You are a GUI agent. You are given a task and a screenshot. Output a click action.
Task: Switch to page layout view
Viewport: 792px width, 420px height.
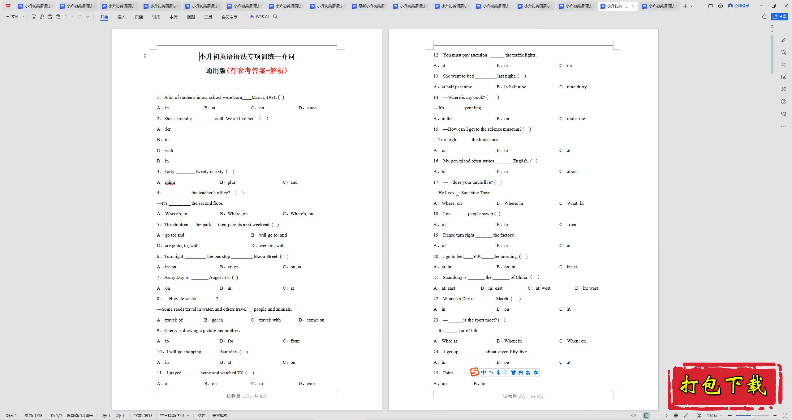pyautogui.click(x=646, y=416)
